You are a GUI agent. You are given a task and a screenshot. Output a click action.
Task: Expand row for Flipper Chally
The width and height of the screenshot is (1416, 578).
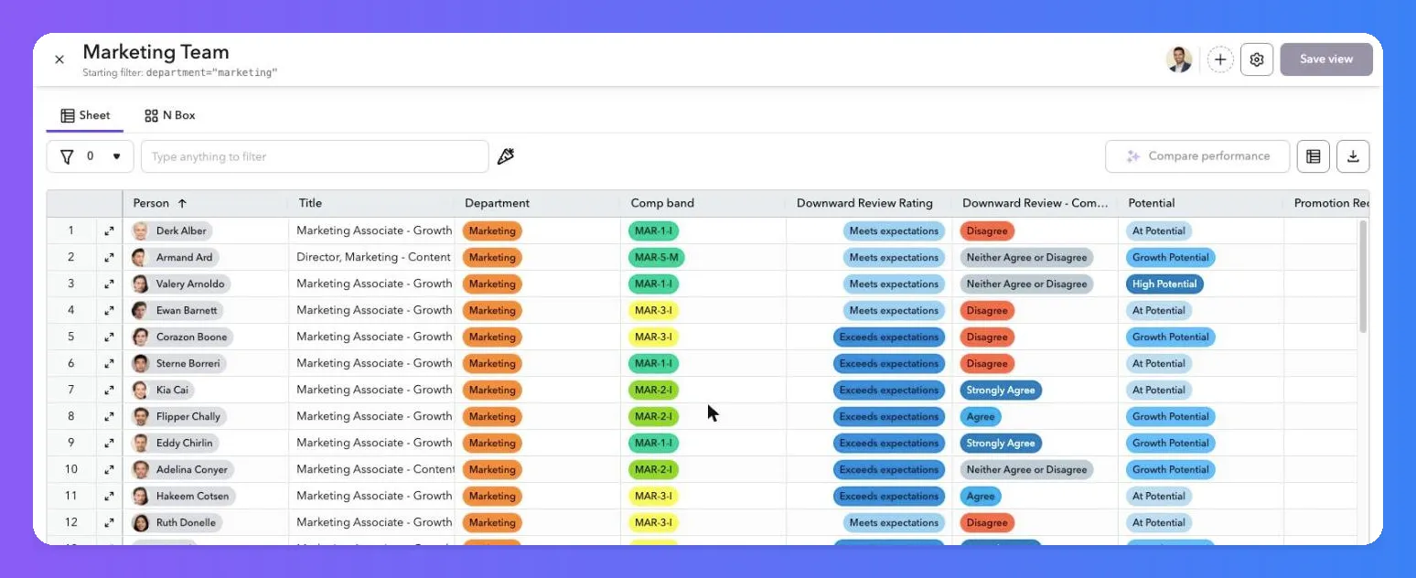click(x=109, y=417)
